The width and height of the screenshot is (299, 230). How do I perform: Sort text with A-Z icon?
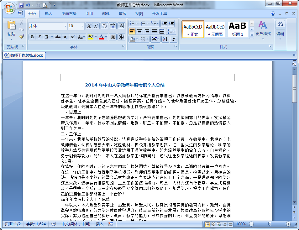(165, 39)
